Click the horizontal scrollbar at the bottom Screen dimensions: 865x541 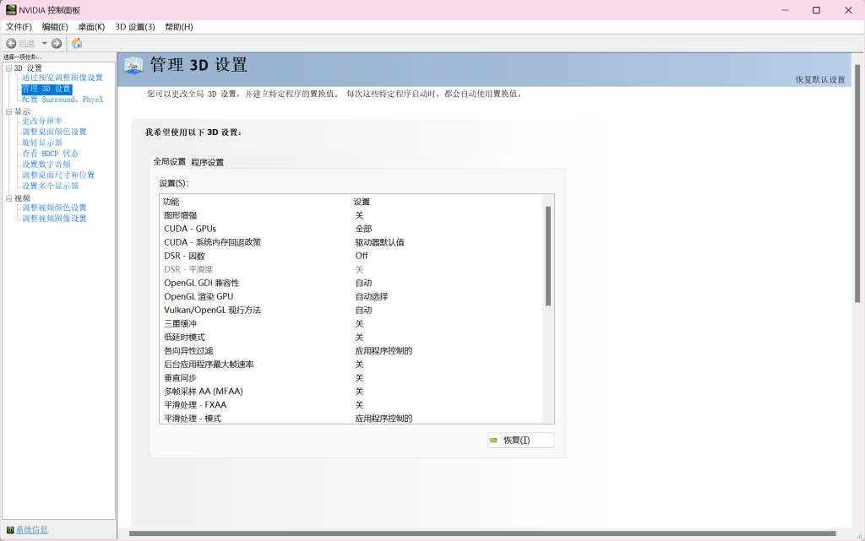point(482,533)
